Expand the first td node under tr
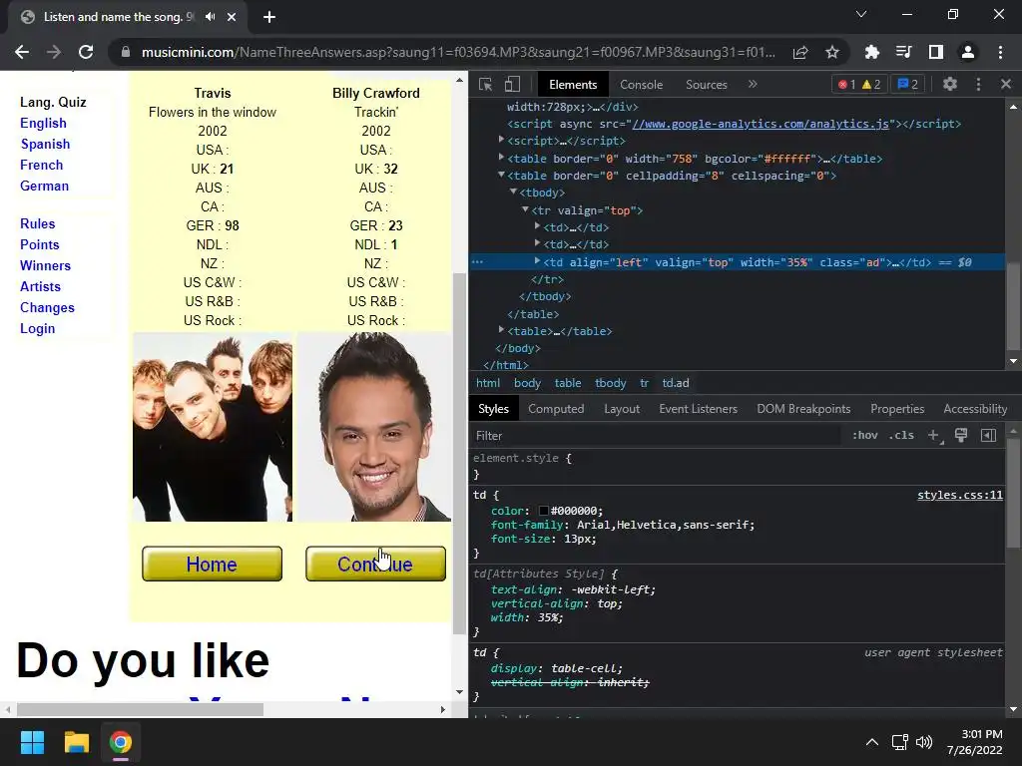Image resolution: width=1022 pixels, height=766 pixels. coord(537,226)
